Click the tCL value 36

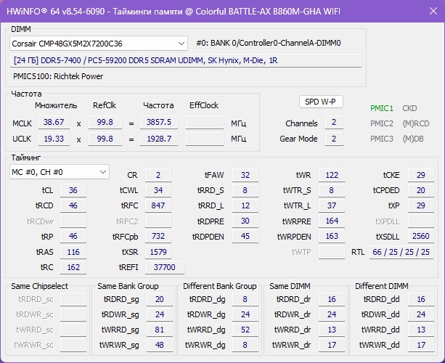click(73, 190)
